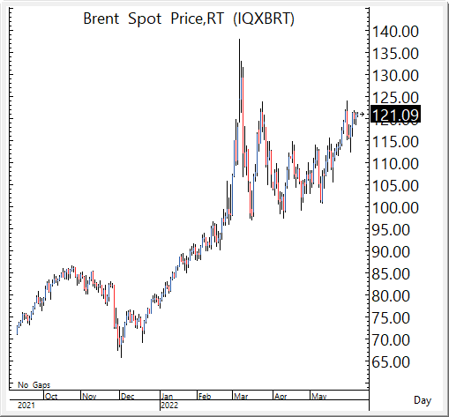This screenshot has height=417, width=449.
Task: Click the Oct month marker
Action: pos(51,396)
